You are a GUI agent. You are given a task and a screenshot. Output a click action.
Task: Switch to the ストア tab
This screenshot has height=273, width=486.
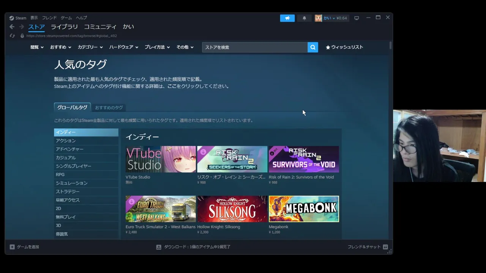click(x=36, y=27)
